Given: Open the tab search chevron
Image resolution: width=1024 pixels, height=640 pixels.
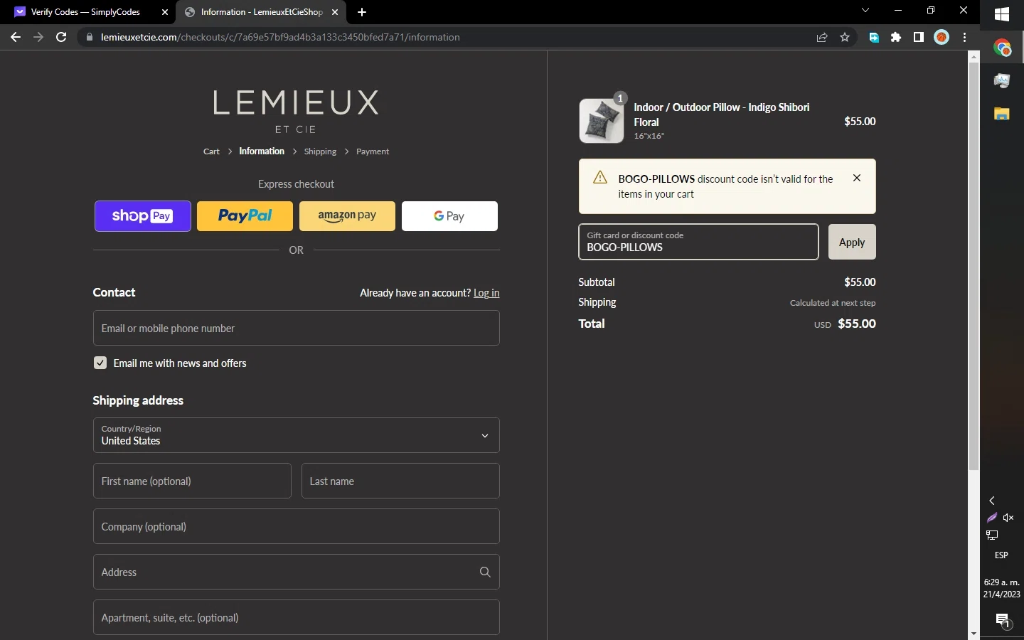Looking at the screenshot, I should 865,11.
